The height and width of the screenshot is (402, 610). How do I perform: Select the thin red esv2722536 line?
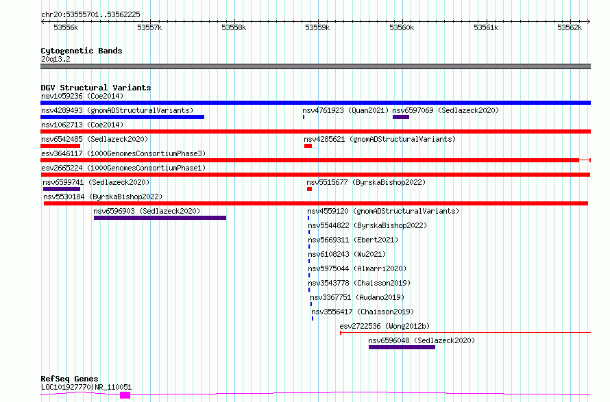465,333
